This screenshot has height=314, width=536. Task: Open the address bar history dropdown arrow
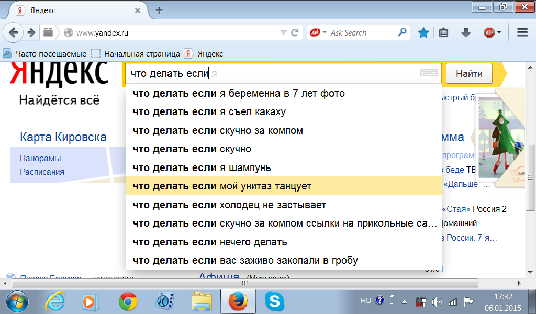click(x=283, y=33)
